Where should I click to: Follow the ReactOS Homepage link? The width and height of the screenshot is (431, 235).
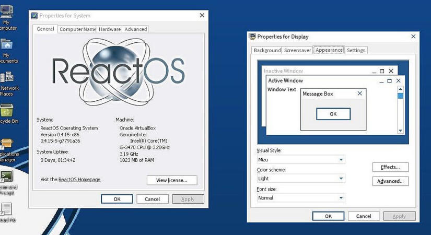(x=79, y=180)
